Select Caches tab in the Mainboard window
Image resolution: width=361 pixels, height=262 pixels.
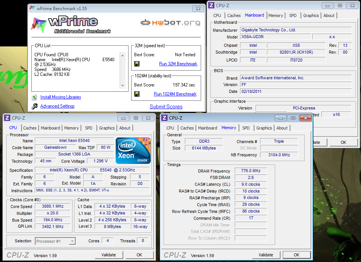[234, 15]
